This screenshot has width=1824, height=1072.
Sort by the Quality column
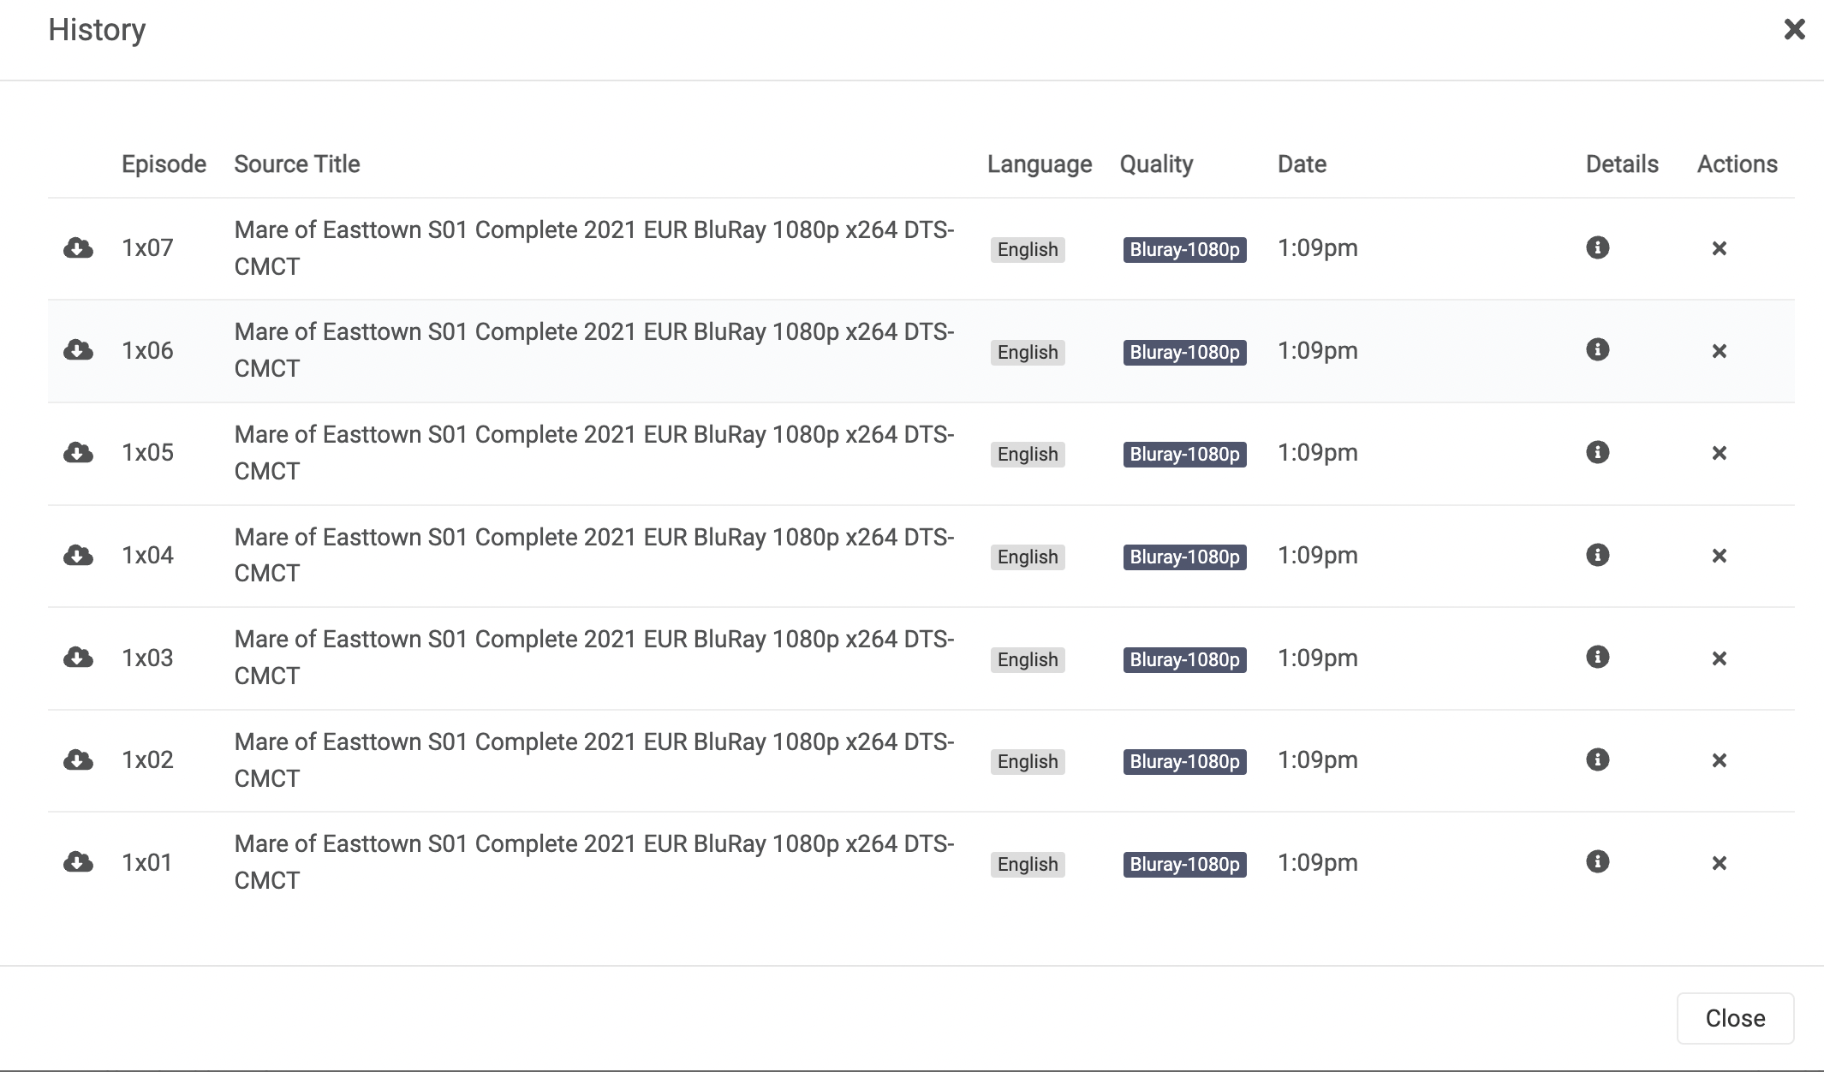1157,164
